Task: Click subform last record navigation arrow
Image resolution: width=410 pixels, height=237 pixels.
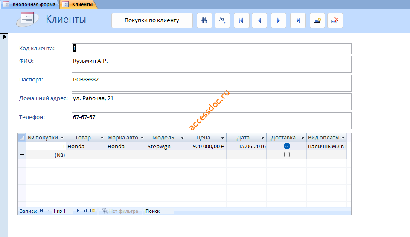Action: click(85, 211)
